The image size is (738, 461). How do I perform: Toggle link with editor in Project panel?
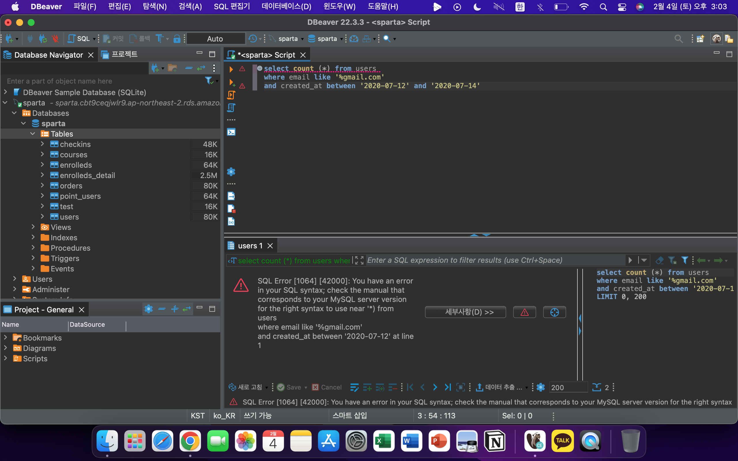(x=187, y=309)
